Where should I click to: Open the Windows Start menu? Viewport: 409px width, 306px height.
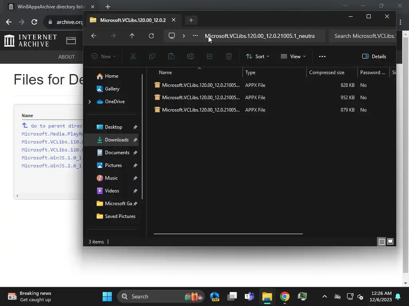coord(107,296)
